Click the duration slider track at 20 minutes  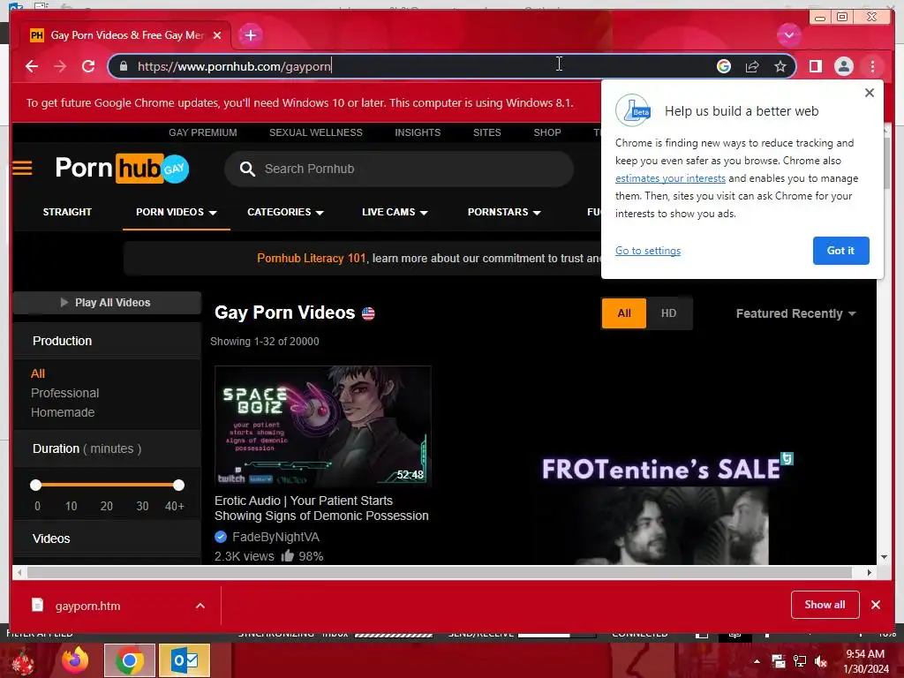pyautogui.click(x=107, y=485)
